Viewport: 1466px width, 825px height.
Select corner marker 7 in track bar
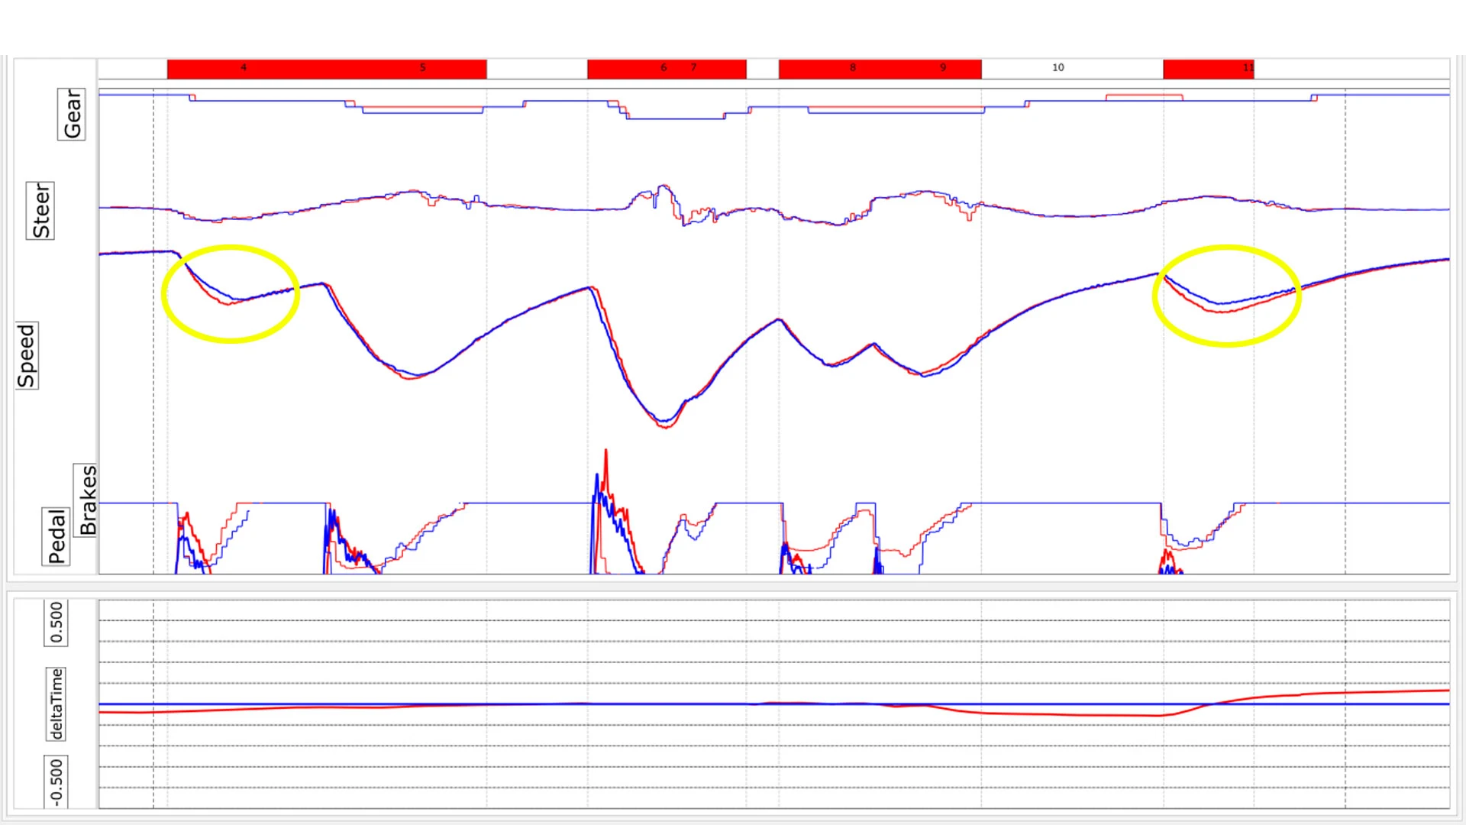[693, 68]
